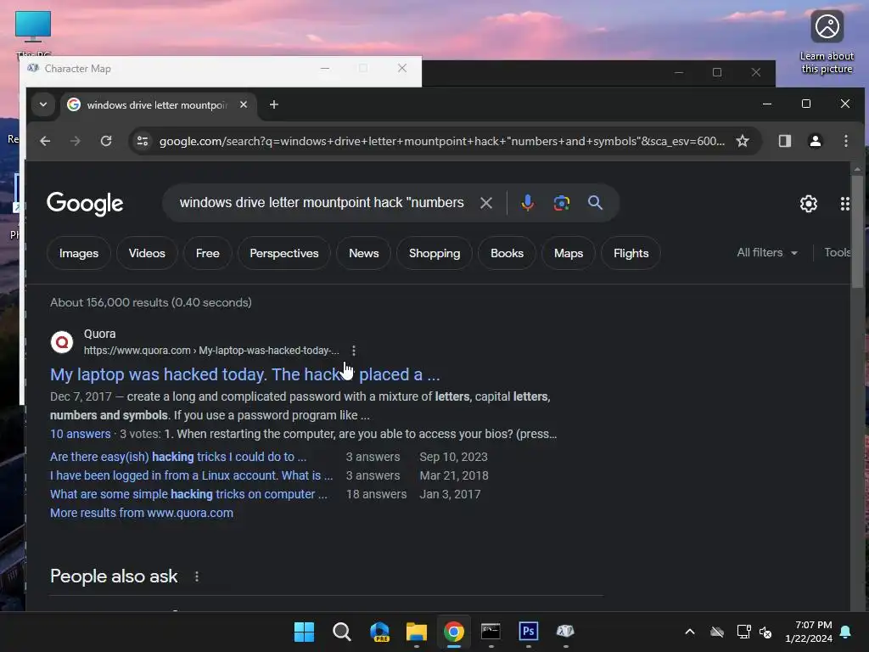Switch to Character Map in taskbar
Viewport: 869px width, 652px height.
(x=565, y=632)
